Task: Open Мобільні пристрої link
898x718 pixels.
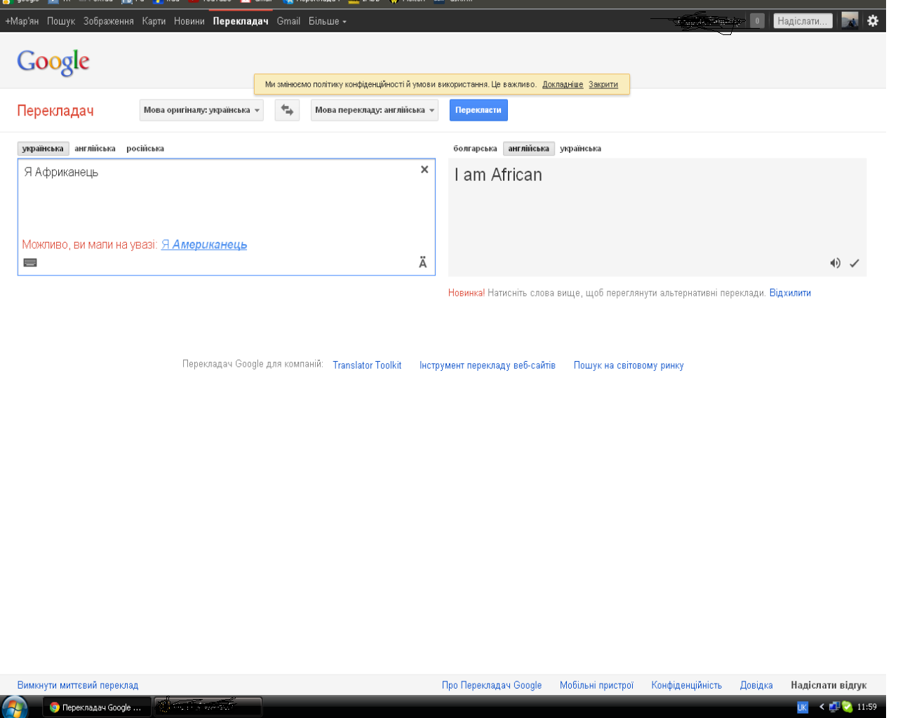Action: click(596, 685)
